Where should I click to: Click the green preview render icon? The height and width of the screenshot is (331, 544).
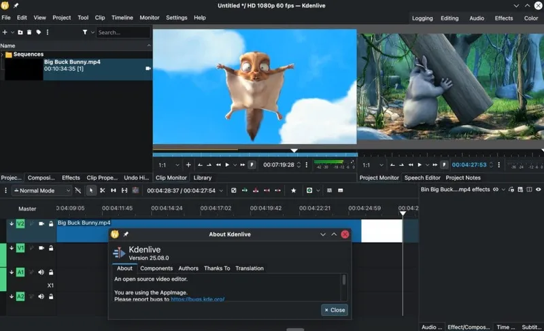[309, 190]
